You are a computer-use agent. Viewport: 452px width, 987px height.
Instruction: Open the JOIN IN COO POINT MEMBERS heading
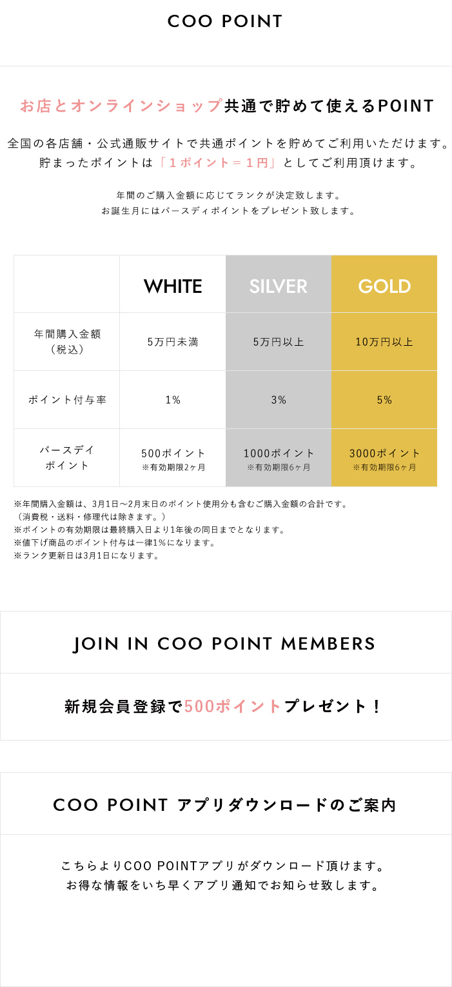click(225, 643)
